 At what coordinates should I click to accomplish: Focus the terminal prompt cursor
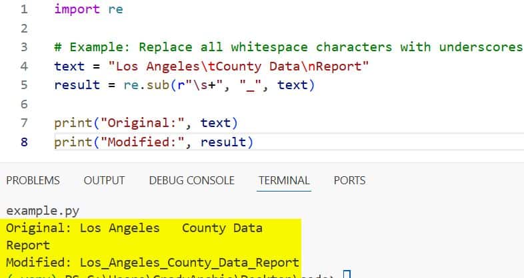[x=346, y=275]
